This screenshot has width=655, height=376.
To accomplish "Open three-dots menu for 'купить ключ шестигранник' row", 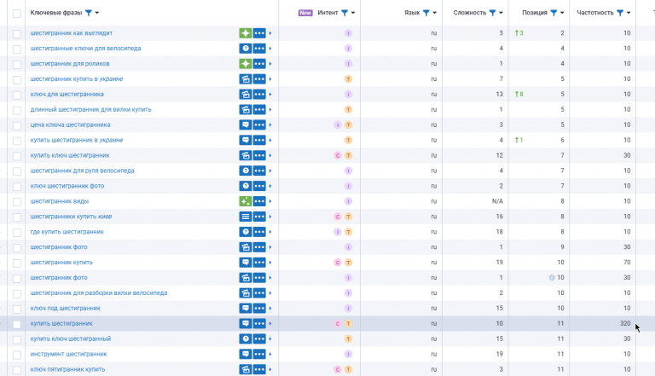I will [x=259, y=155].
